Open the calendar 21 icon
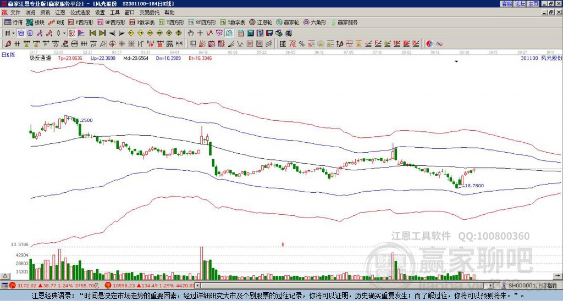The image size is (563, 301). (x=241, y=34)
